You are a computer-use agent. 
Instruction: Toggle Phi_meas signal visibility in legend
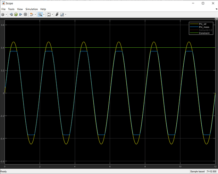(204, 27)
